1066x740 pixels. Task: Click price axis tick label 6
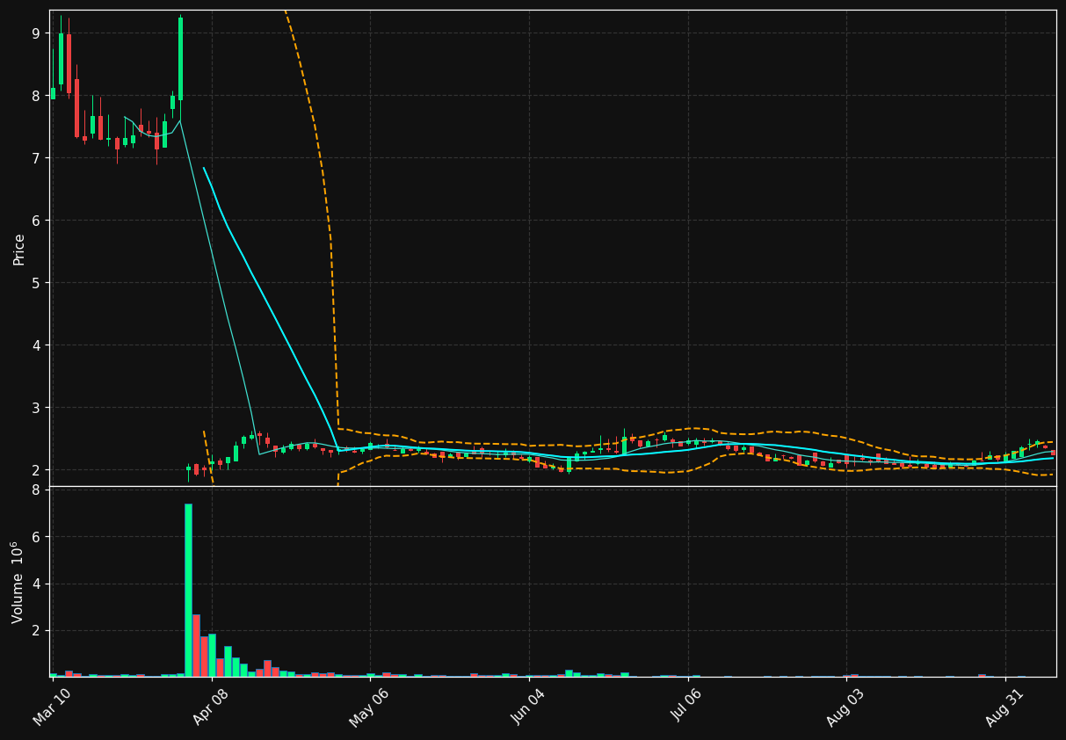(x=36, y=221)
